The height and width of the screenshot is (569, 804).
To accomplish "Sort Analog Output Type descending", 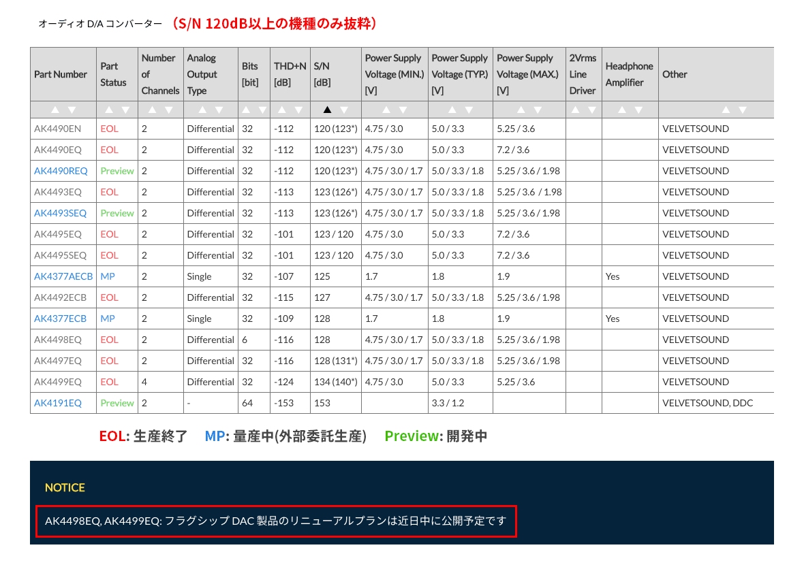I will tap(219, 110).
